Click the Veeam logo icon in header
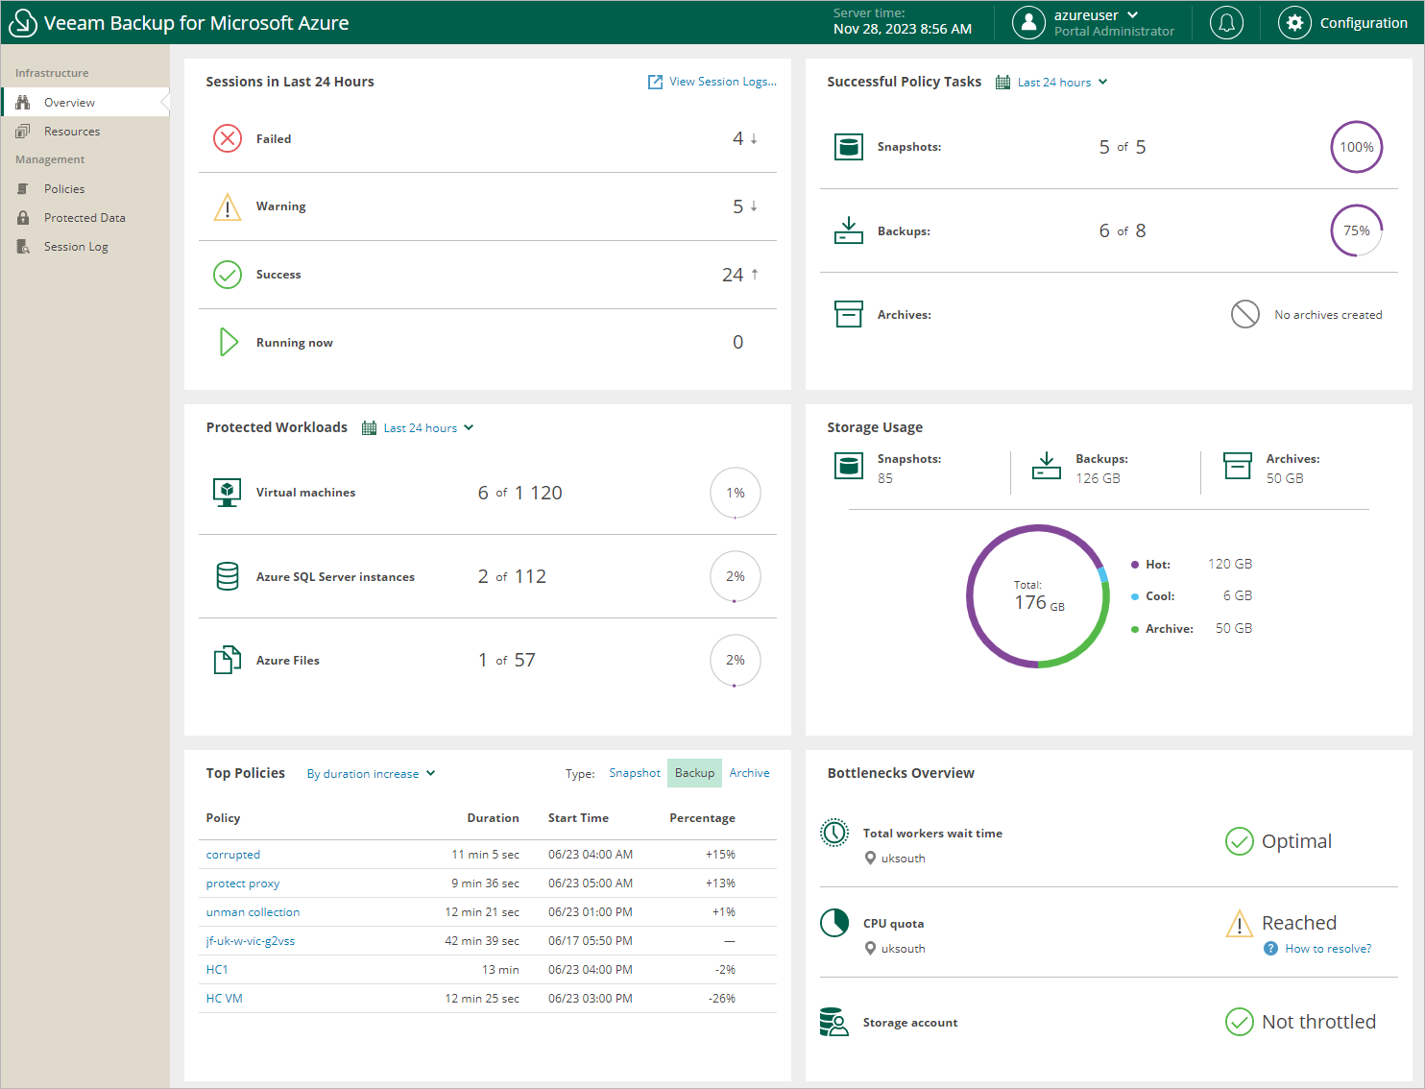 pos(22,23)
